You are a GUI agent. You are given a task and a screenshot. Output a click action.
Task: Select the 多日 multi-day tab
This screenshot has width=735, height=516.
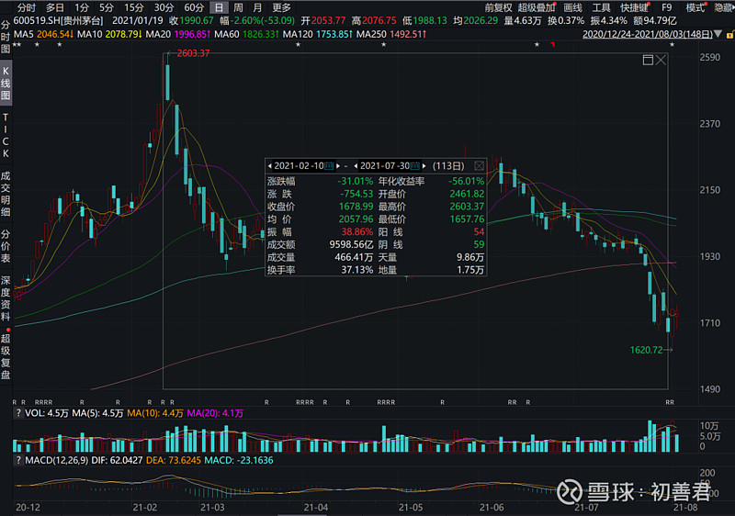click(54, 7)
